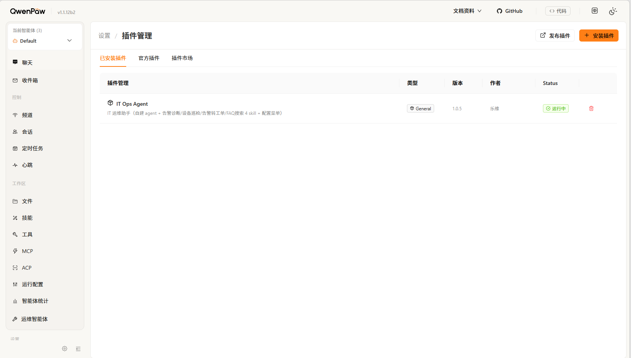
Task: Click the 发布插件 button
Action: pos(555,35)
